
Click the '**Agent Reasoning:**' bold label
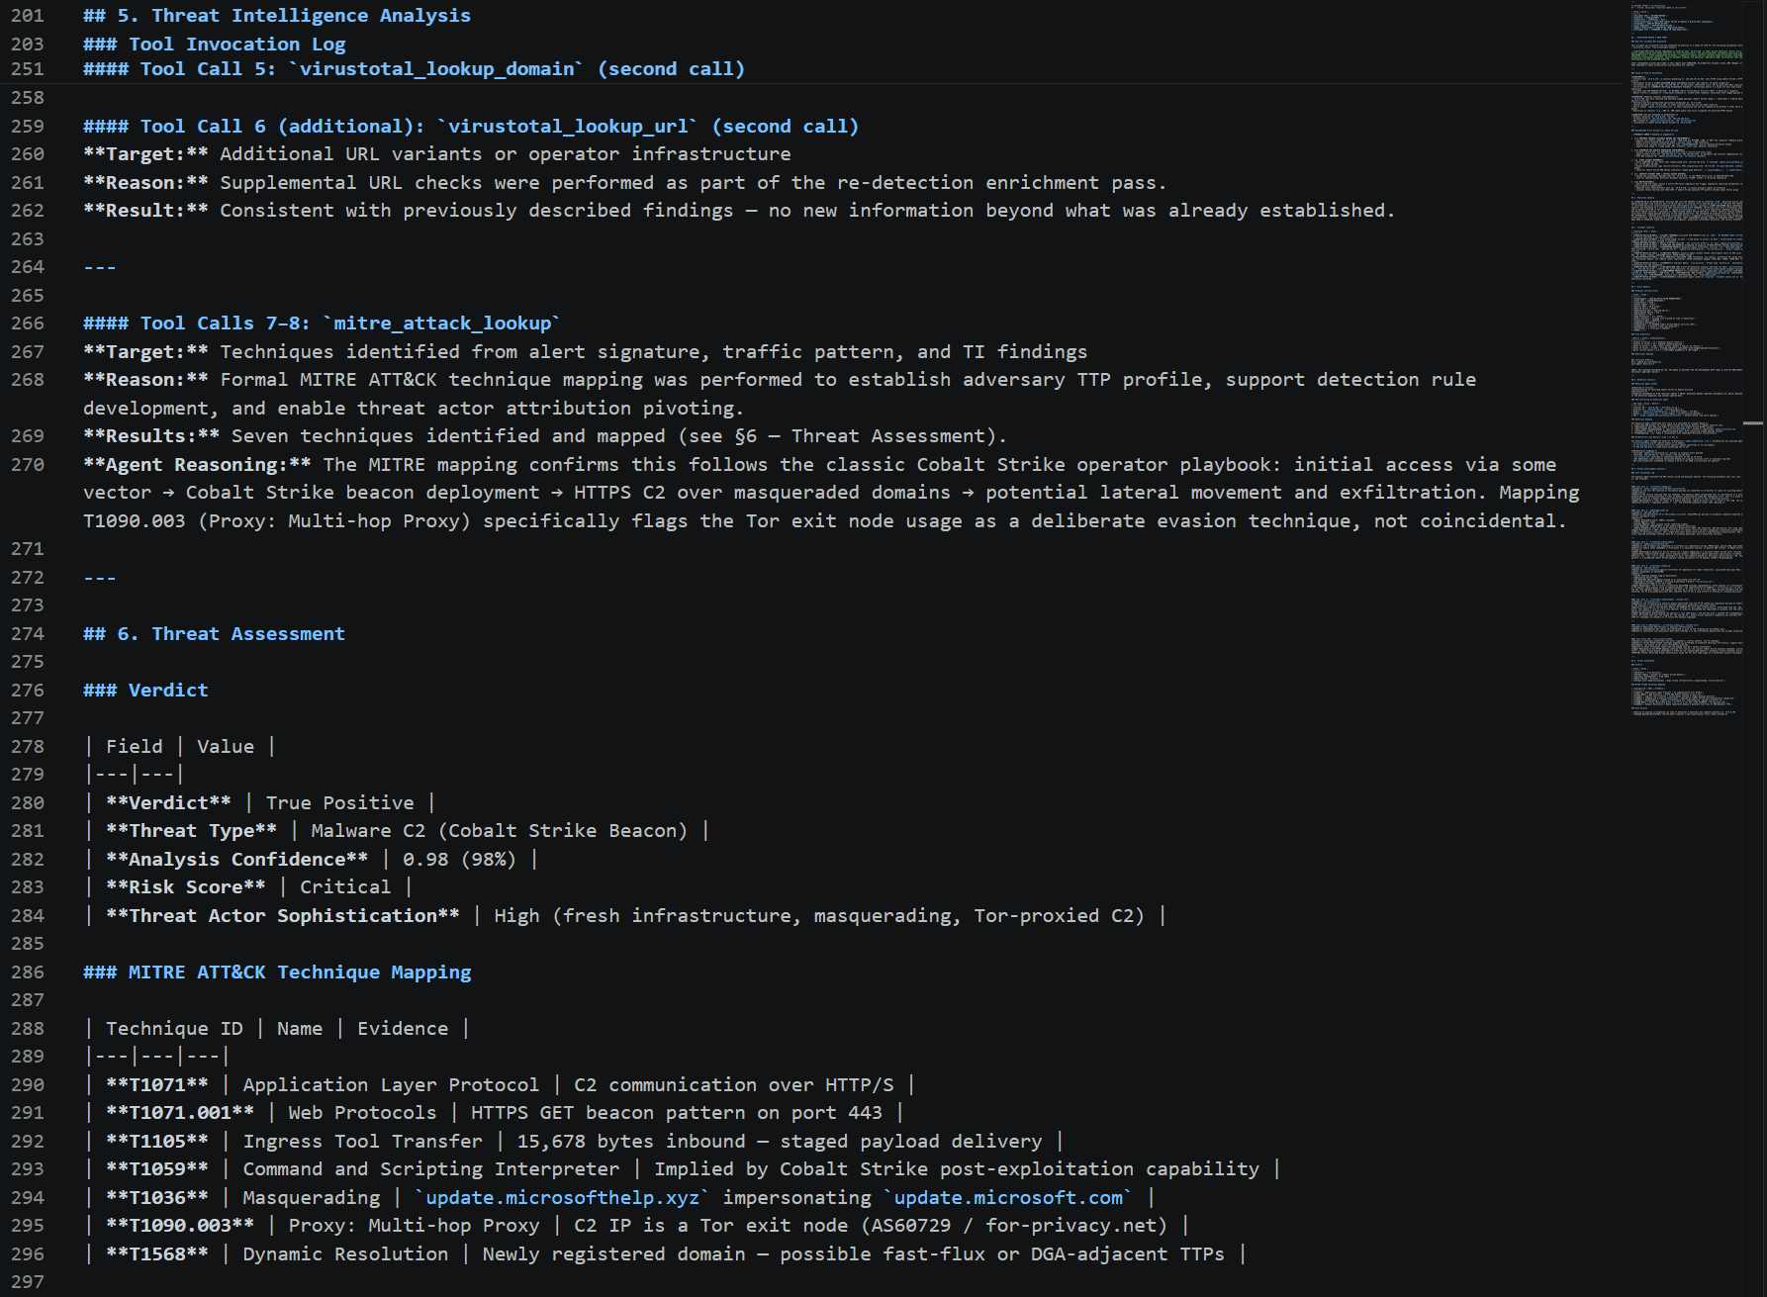[x=197, y=465]
